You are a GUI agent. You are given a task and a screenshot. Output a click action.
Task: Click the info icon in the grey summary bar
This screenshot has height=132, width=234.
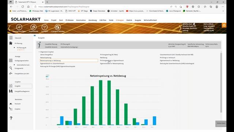coord(39,45)
